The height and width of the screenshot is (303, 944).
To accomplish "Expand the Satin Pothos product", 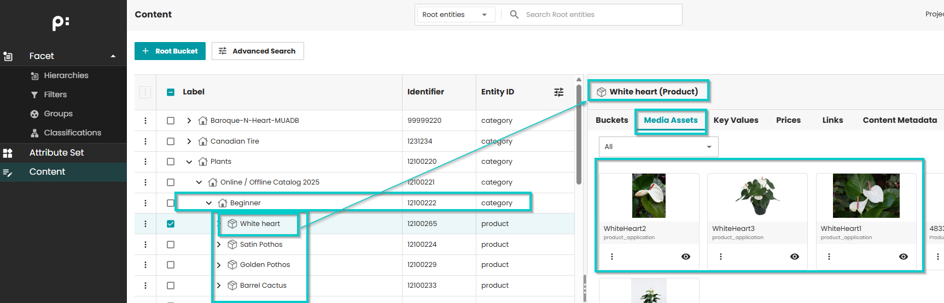I will (219, 245).
